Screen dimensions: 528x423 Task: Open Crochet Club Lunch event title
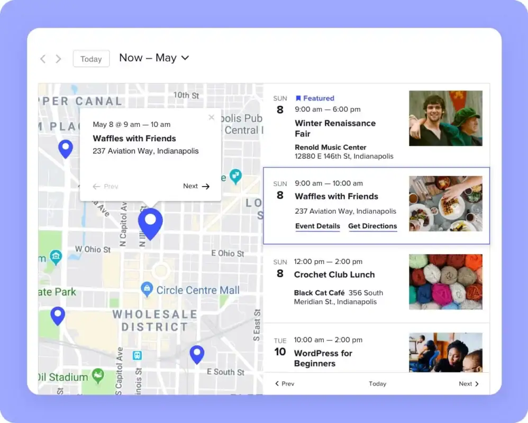click(x=334, y=274)
